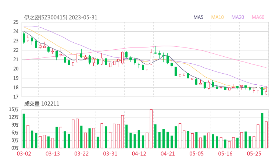Click the volume axis label 6万
The height and width of the screenshot is (162, 272).
coord(15,133)
